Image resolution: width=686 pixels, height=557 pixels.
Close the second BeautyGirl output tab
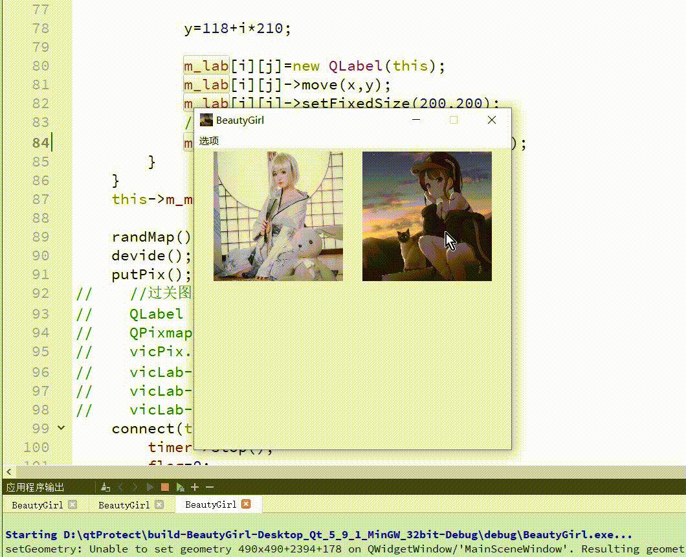(x=159, y=505)
